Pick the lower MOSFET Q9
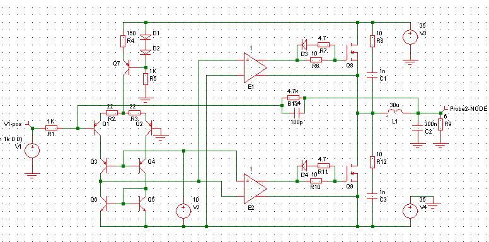The height and width of the screenshot is (242, 489). (x=352, y=173)
